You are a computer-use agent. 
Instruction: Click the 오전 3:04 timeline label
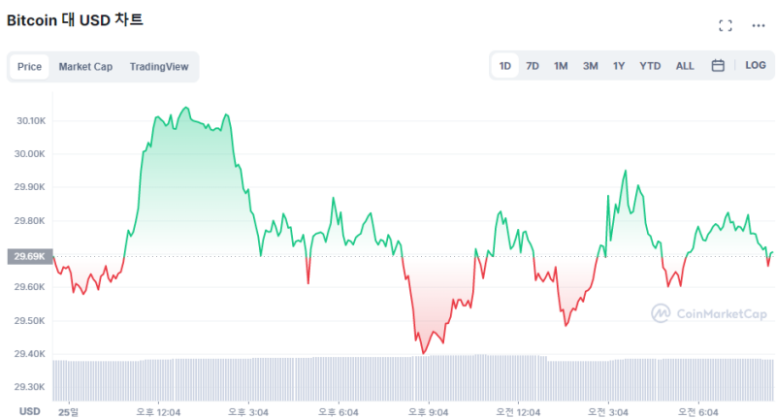609,411
